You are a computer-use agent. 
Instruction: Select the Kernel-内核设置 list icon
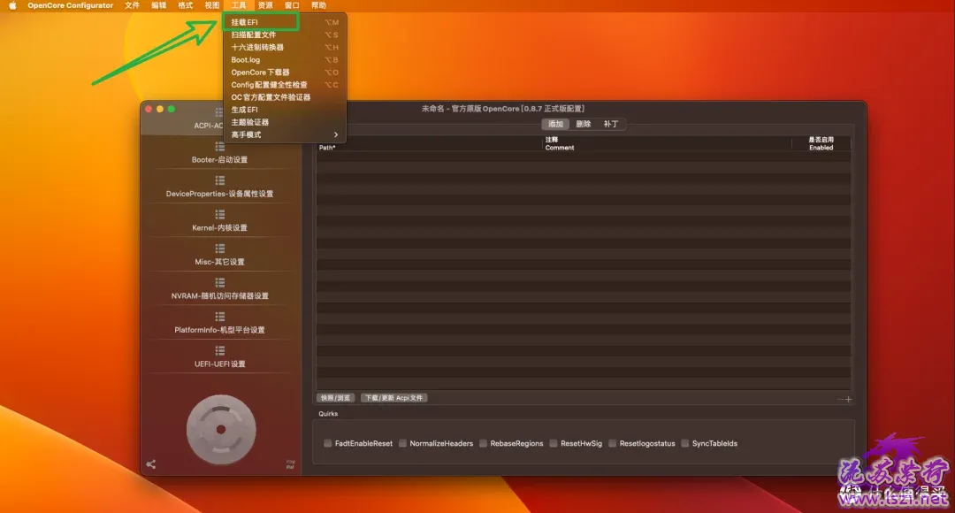pyautogui.click(x=220, y=215)
